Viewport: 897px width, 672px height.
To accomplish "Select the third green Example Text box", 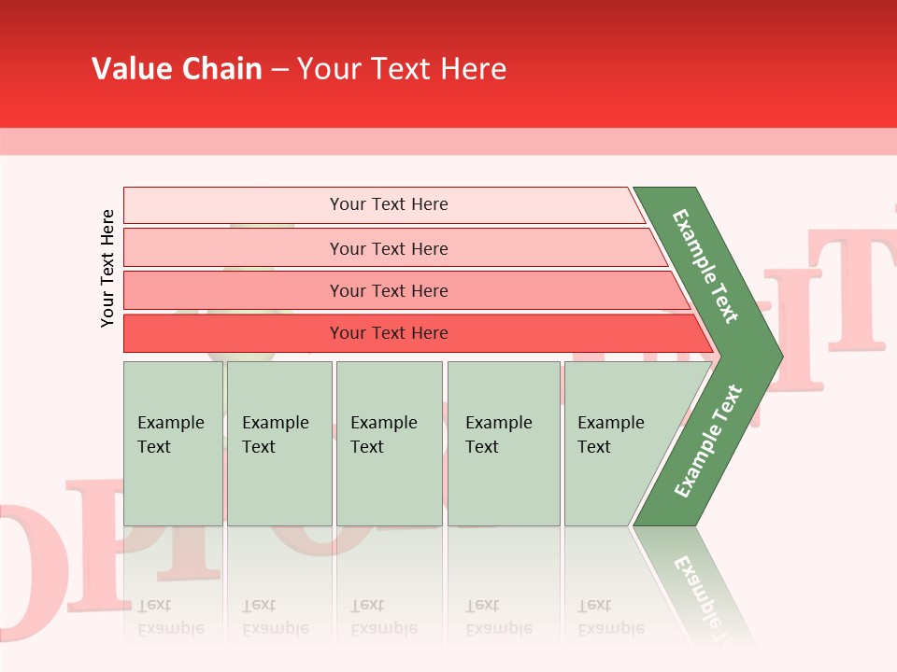I will tap(389, 443).
